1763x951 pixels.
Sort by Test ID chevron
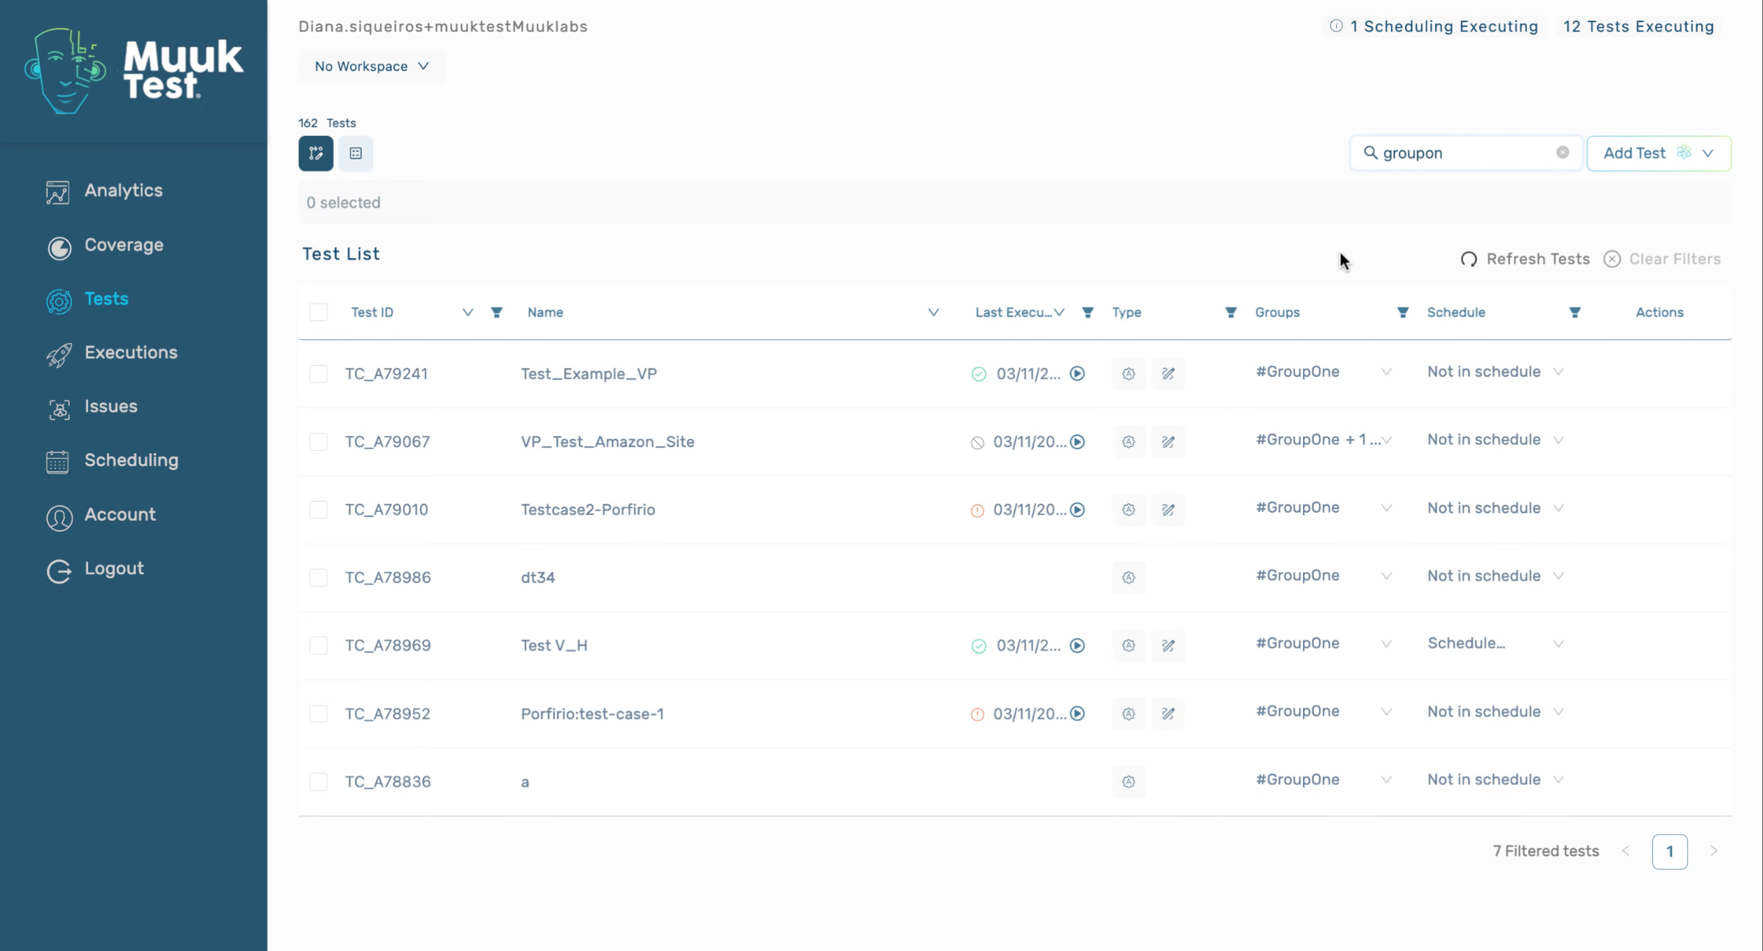point(467,313)
